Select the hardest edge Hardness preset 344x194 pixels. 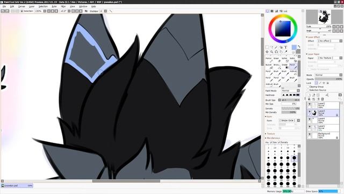click(298, 95)
